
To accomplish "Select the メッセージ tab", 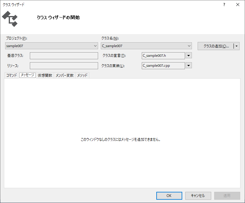I will click(27, 75).
